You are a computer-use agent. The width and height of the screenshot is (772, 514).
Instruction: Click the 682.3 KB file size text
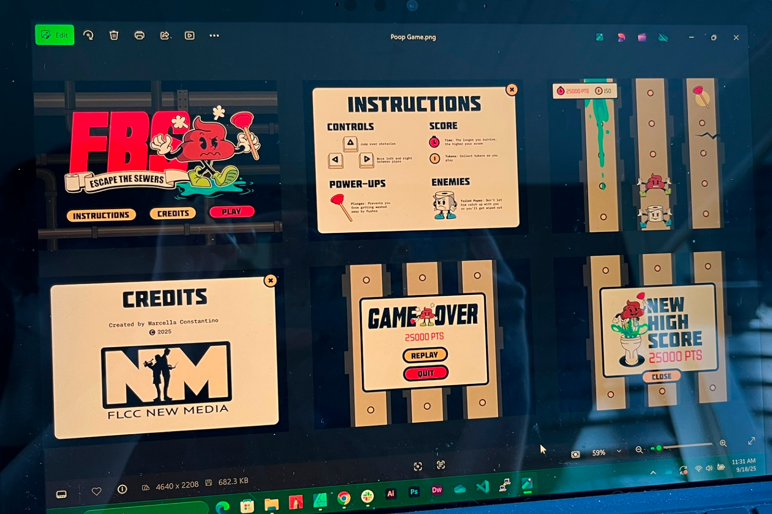(233, 482)
